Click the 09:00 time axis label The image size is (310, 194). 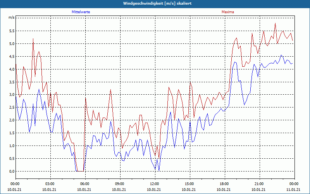click(x=120, y=184)
